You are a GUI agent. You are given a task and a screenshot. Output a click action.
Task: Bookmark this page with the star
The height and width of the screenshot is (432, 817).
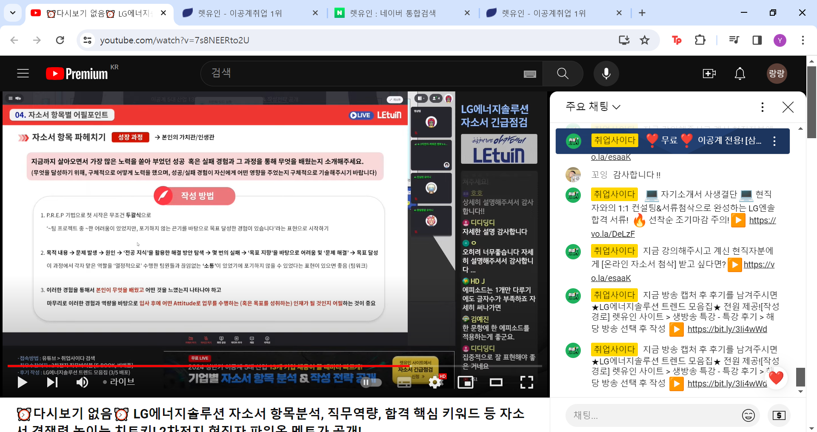click(x=645, y=40)
